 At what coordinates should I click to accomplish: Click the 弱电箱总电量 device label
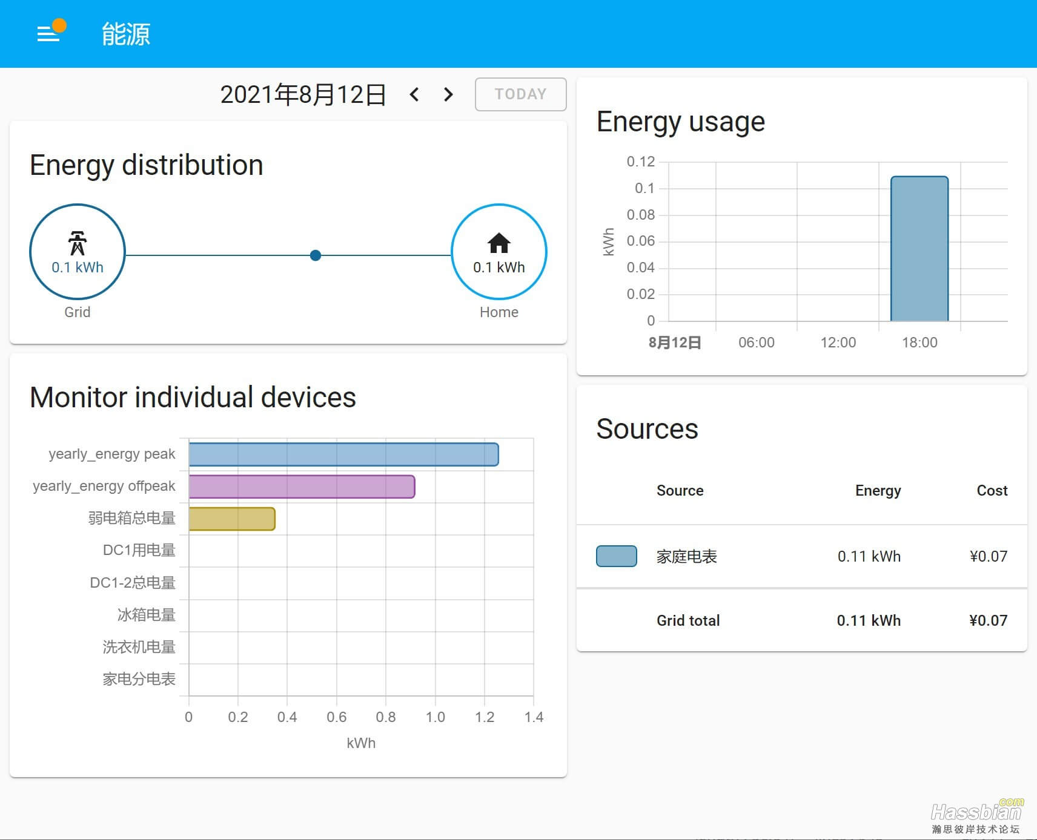pos(132,518)
